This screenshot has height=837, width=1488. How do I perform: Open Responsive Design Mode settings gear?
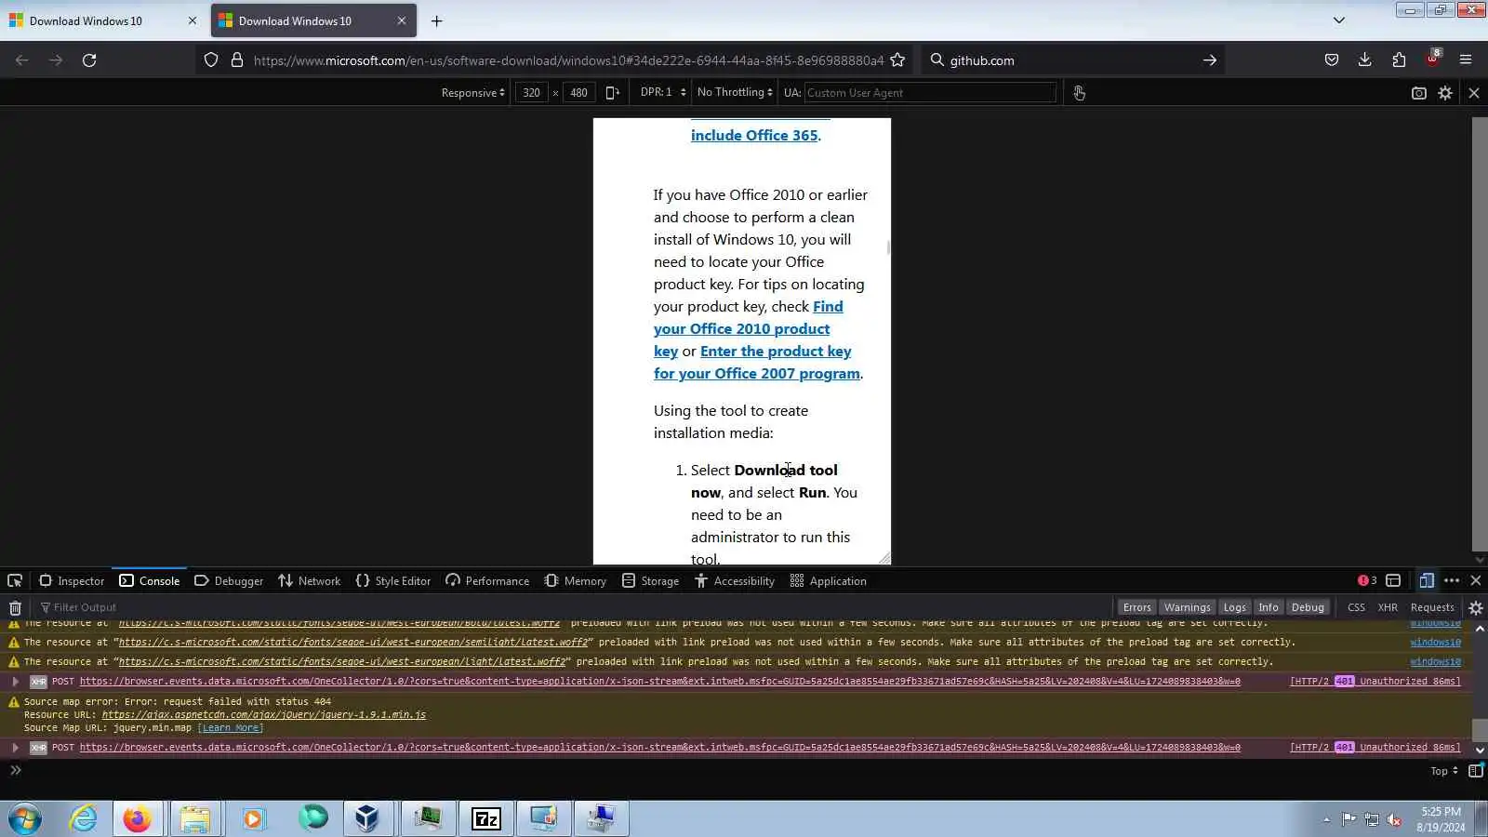point(1445,93)
